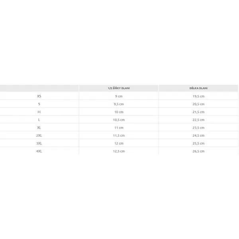
Task: Click the 11,5 cm palm width cell
Action: coord(119,135)
